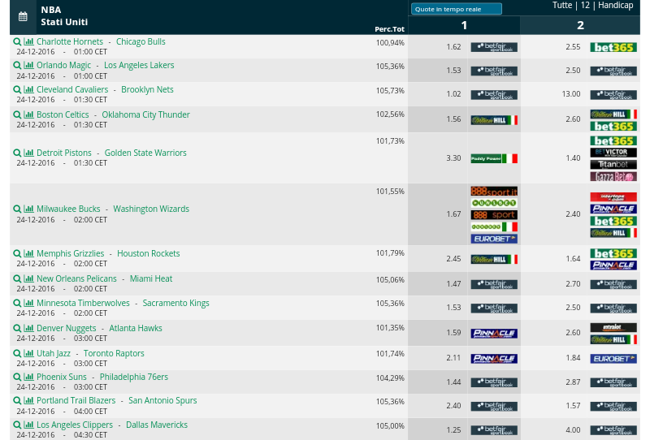Screen dimensions: 650x440
Task: Open stats chart icon for Boston Celtics match
Action: pyautogui.click(x=28, y=114)
